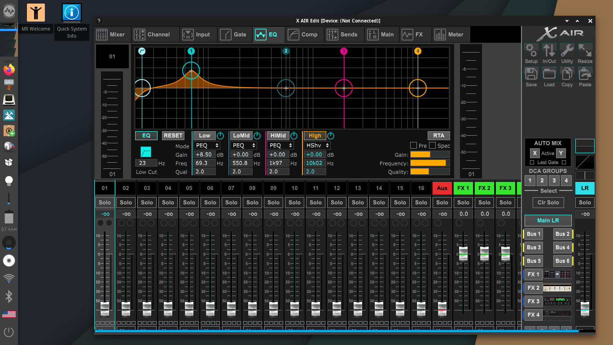Launch Firefox from the dock
The width and height of the screenshot is (613, 345).
pyautogui.click(x=9, y=69)
